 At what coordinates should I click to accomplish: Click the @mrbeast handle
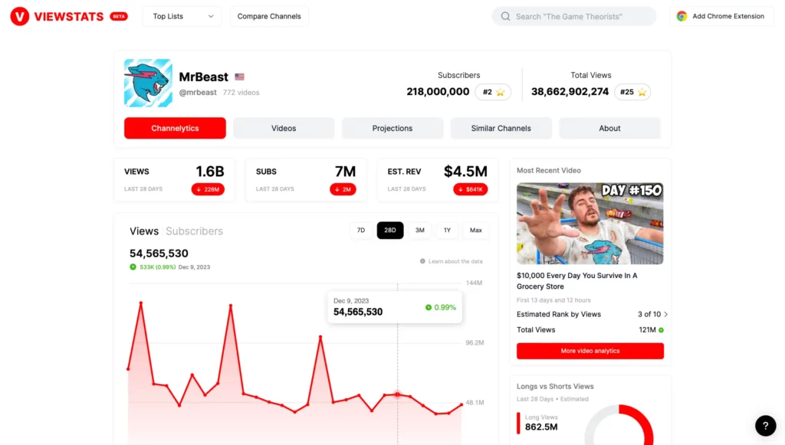198,93
